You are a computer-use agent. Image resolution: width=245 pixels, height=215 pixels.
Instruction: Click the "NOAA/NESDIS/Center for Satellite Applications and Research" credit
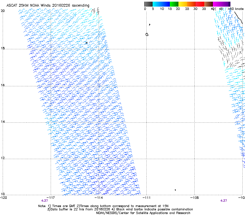coord(143,213)
